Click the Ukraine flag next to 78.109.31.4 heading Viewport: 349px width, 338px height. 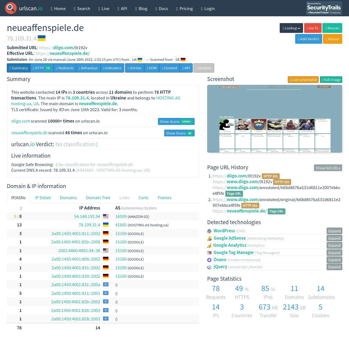click(42, 38)
